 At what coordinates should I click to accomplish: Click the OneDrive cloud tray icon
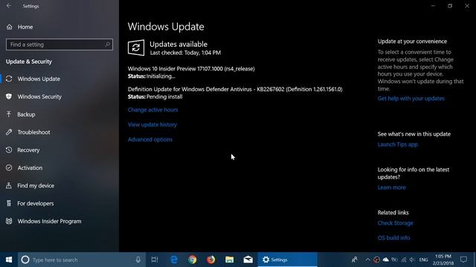[x=385, y=260]
